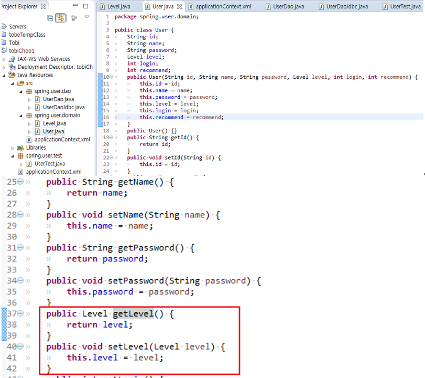Select User.java label in Project Explorer
The image size is (425, 378).
coord(53,131)
